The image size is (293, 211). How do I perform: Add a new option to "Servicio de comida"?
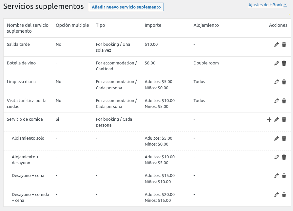269,119
